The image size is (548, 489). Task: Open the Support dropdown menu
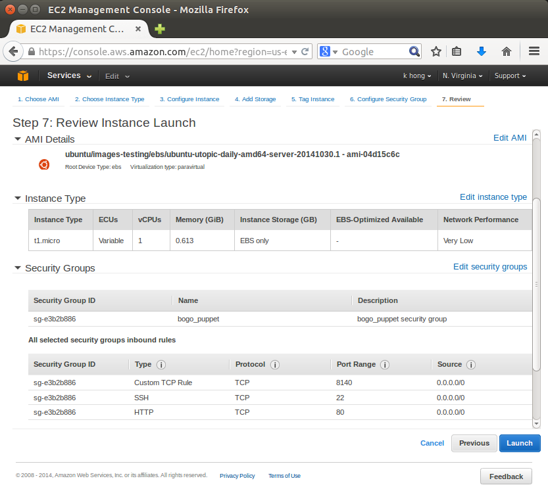[510, 76]
